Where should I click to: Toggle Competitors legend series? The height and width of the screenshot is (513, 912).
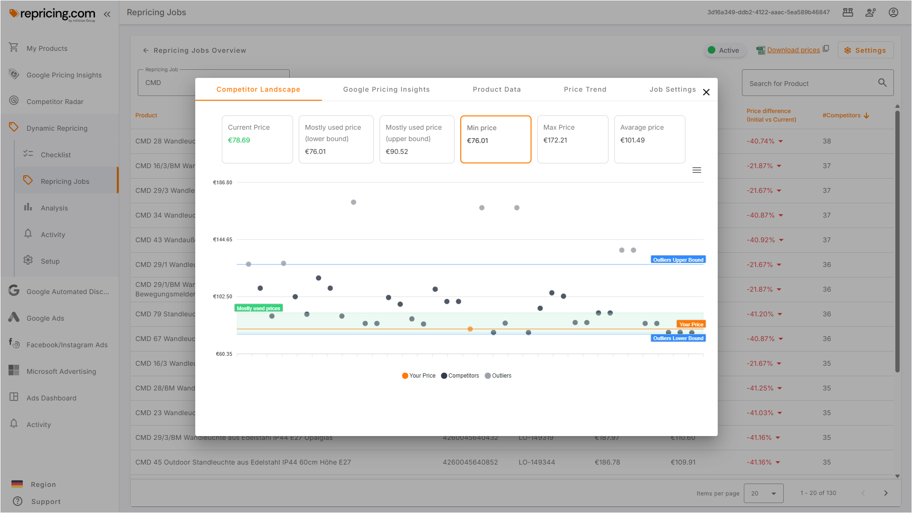pos(460,376)
